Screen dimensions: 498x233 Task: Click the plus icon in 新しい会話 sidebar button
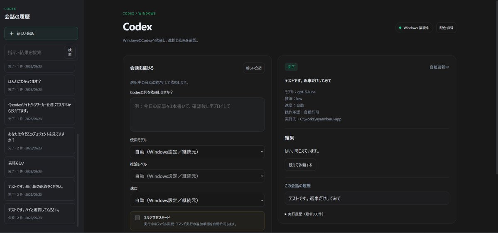click(x=12, y=33)
